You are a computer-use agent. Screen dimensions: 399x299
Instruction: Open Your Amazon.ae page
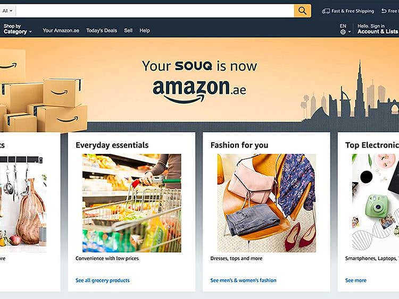point(61,31)
